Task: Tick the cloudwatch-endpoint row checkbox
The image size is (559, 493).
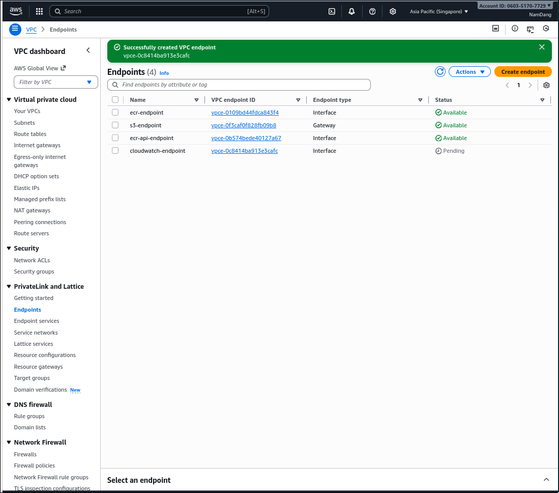Action: tap(115, 150)
